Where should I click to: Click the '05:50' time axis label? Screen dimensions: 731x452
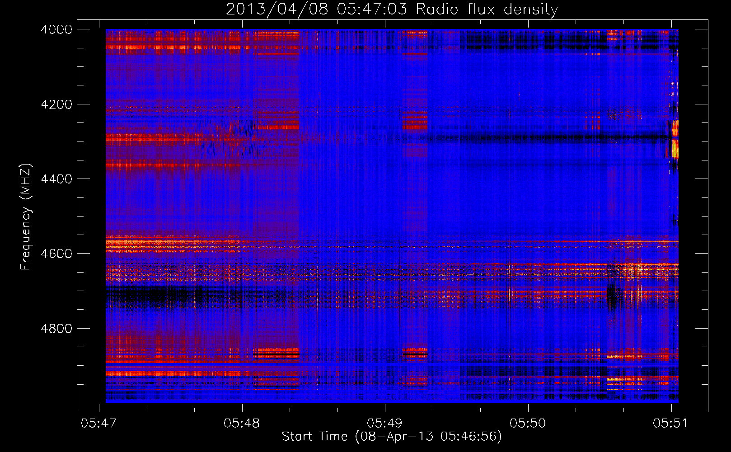(x=528, y=423)
